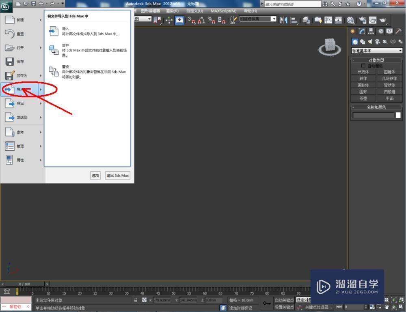
Task: Enable the 自动栅格 AutoGrid checkbox
Action: (364, 66)
